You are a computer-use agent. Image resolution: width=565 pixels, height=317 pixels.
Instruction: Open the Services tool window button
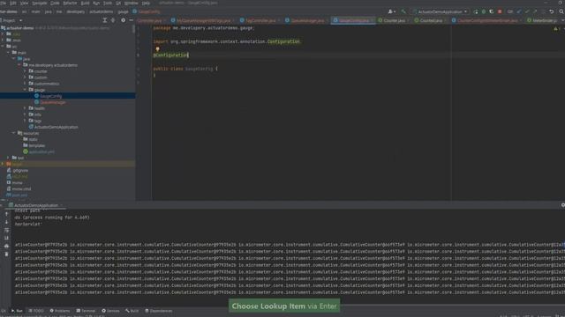(x=110, y=311)
